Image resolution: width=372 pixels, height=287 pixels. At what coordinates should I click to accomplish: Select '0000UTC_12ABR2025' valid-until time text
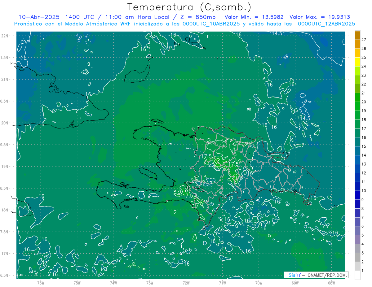click(x=326, y=24)
